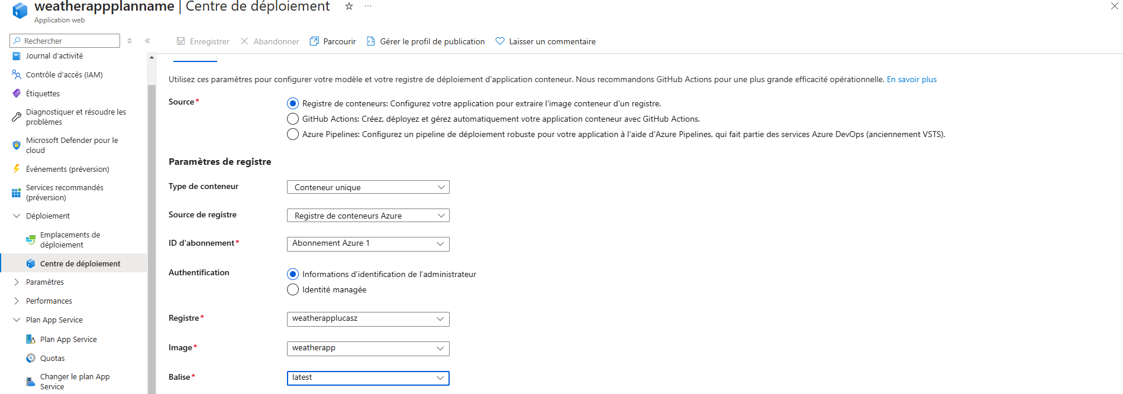Choose administrator credentials authentication
The height and width of the screenshot is (394, 1123).
(293, 274)
